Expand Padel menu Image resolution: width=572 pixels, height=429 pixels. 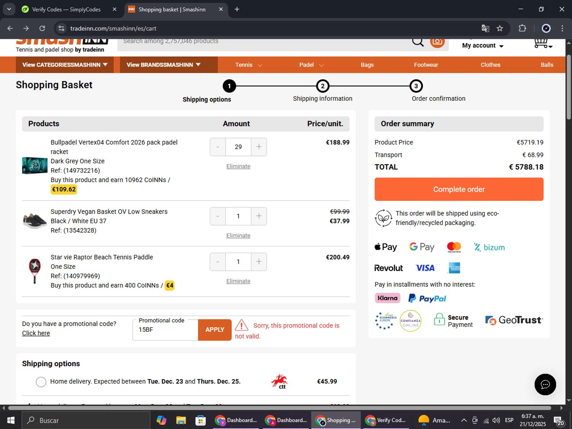pyautogui.click(x=311, y=65)
